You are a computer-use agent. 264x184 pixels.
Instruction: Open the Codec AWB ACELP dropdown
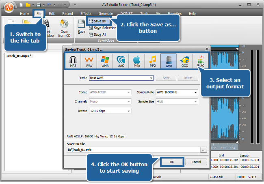click(x=110, y=92)
